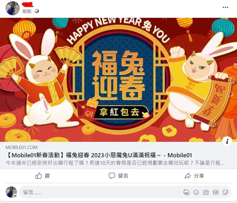Open the 剛剛 post timestamp link

coord(27,11)
